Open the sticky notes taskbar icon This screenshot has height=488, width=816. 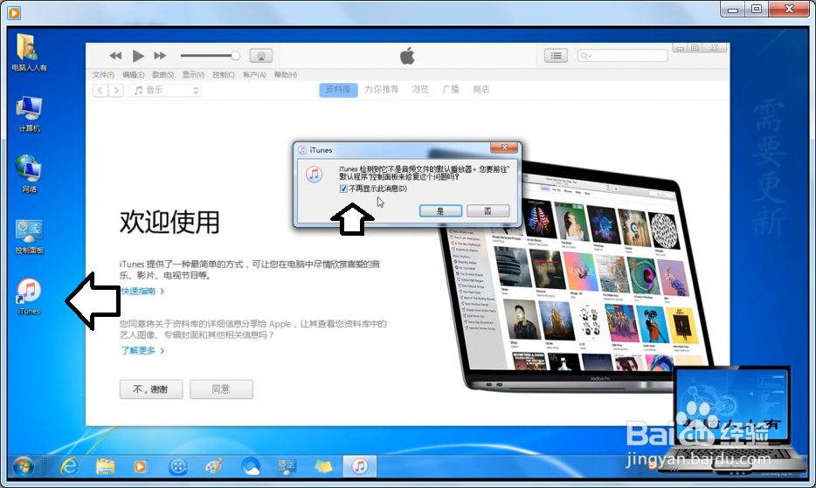coord(323,466)
